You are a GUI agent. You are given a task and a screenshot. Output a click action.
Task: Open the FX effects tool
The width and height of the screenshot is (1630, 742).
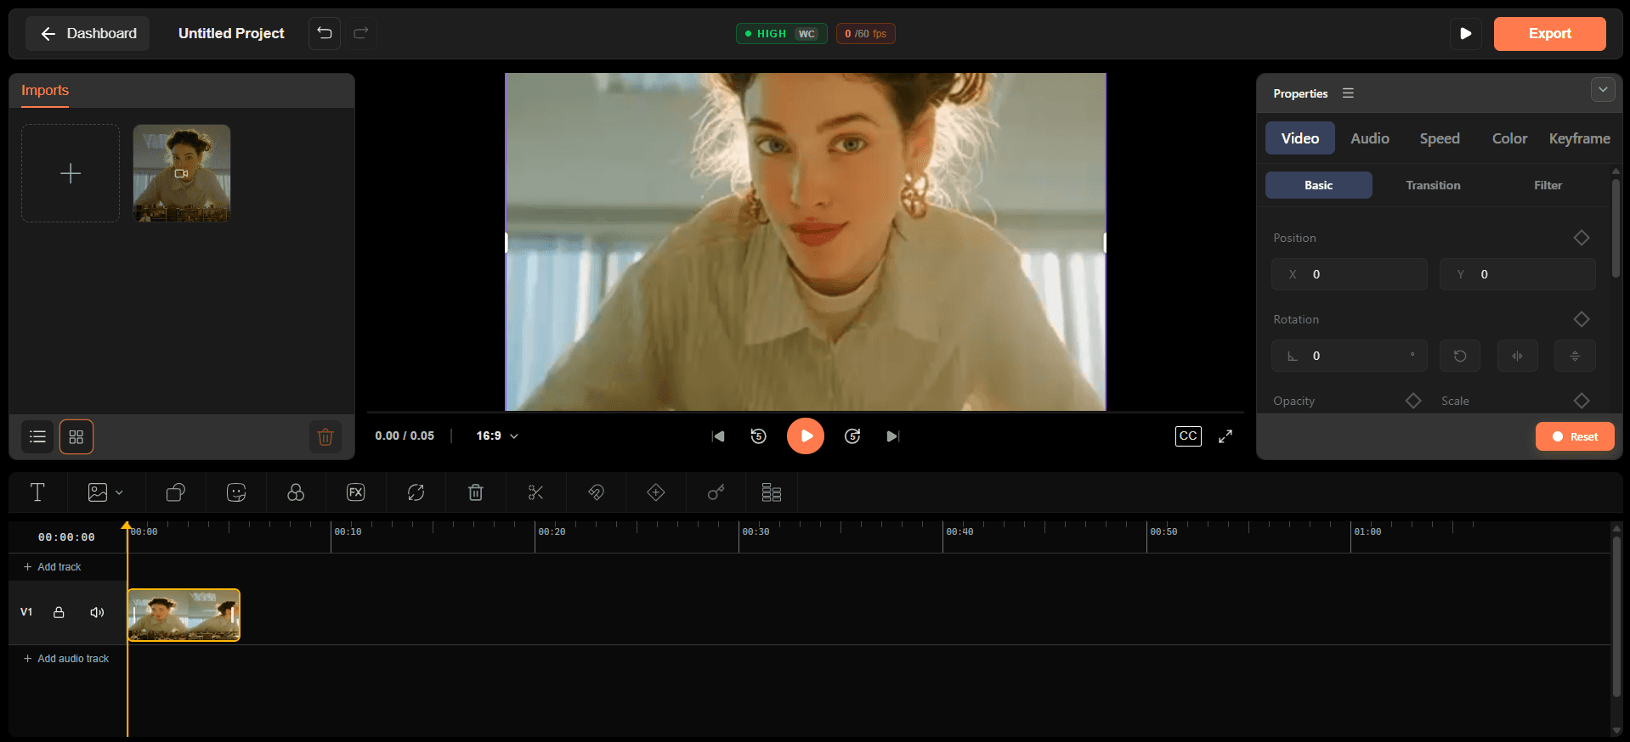pos(356,492)
